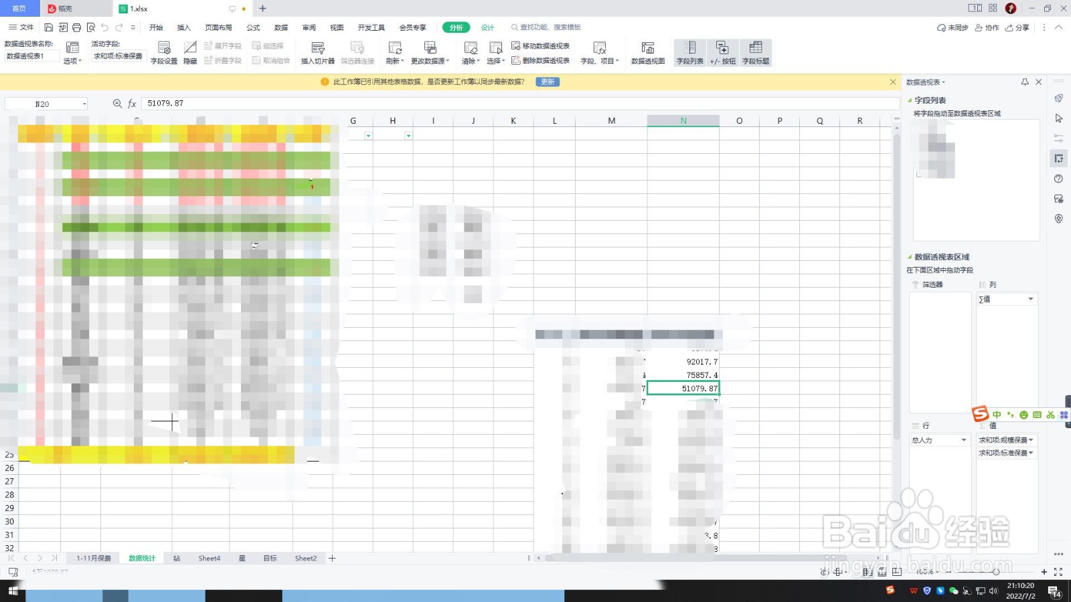Image resolution: width=1071 pixels, height=602 pixels.
Task: Switch to the 公式 ribbon tab
Action: click(x=253, y=27)
